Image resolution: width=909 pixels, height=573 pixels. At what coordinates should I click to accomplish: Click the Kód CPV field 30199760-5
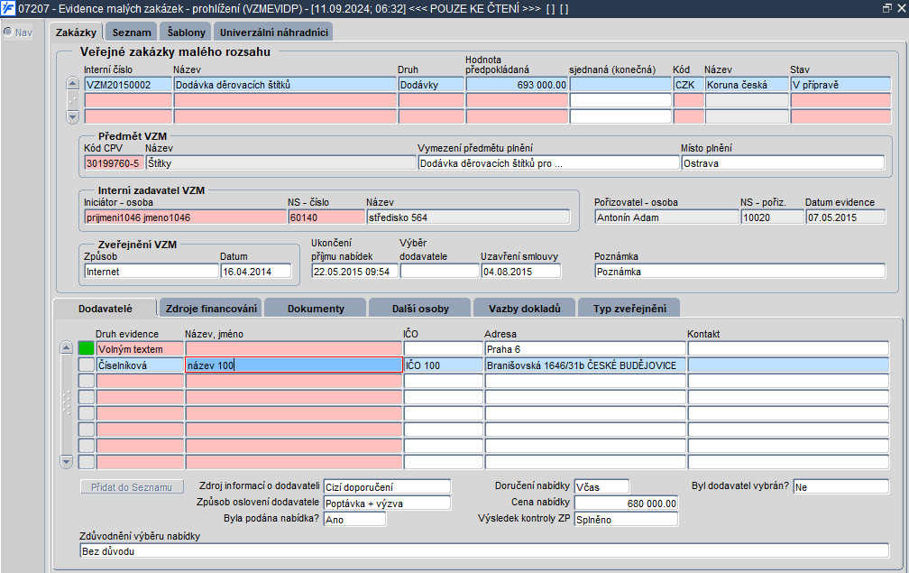pos(115,163)
